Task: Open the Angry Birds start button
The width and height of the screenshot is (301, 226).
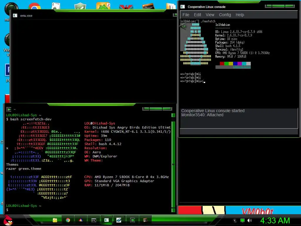Action: click(8, 220)
